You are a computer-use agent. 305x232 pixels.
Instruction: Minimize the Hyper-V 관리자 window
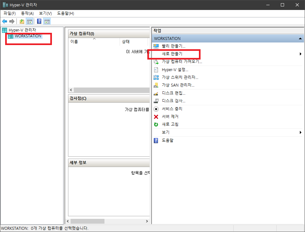(x=268, y=5)
